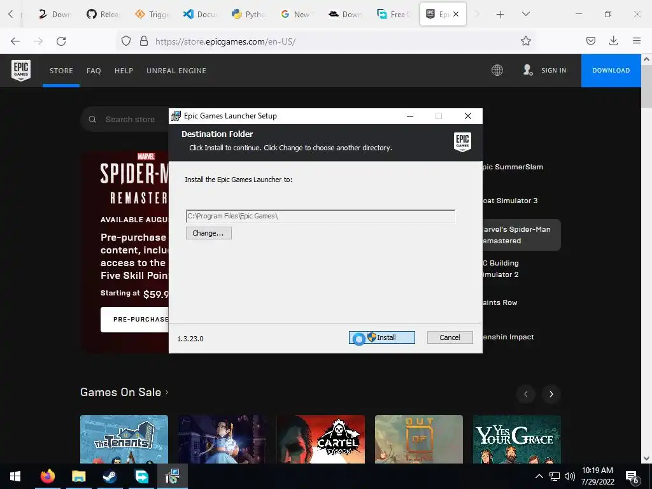652x489 pixels.
Task: Click the search magnifier icon in store
Action: 92,119
